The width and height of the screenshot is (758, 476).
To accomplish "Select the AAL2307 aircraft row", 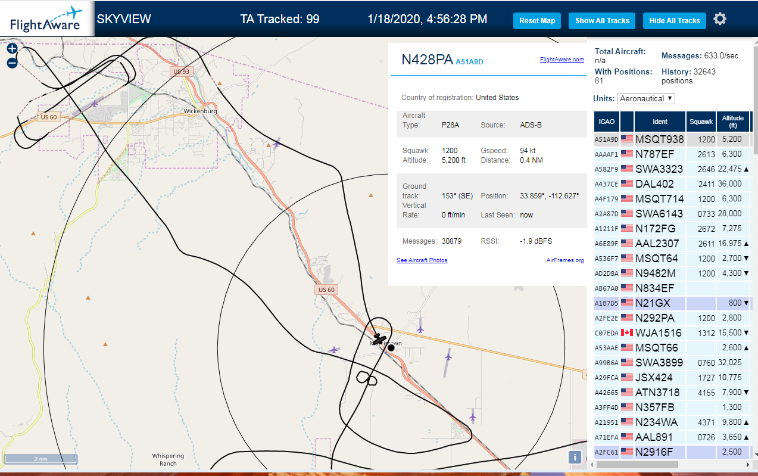I will click(x=672, y=243).
